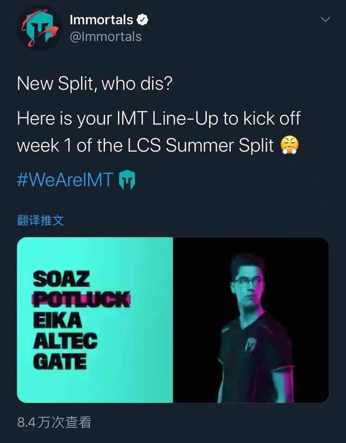Click the ALTEC name in the roster

65,341
